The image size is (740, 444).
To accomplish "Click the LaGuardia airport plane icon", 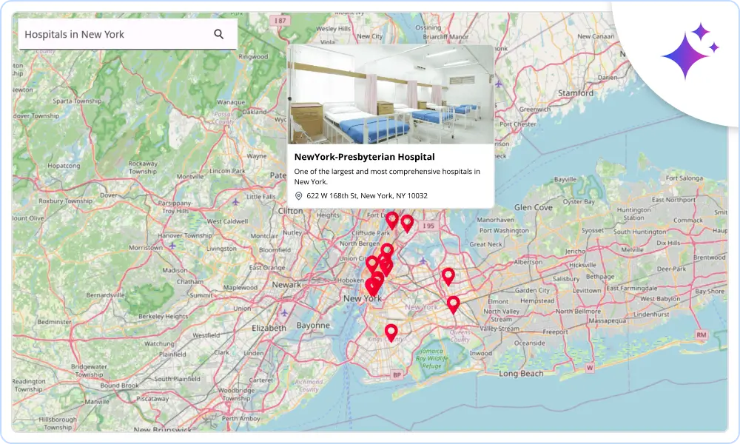I will [x=423, y=260].
